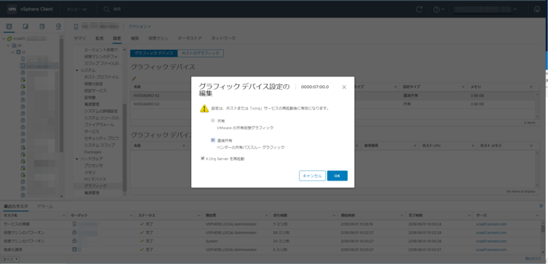
Task: Open the help question-mark icon
Action: [x=436, y=10]
